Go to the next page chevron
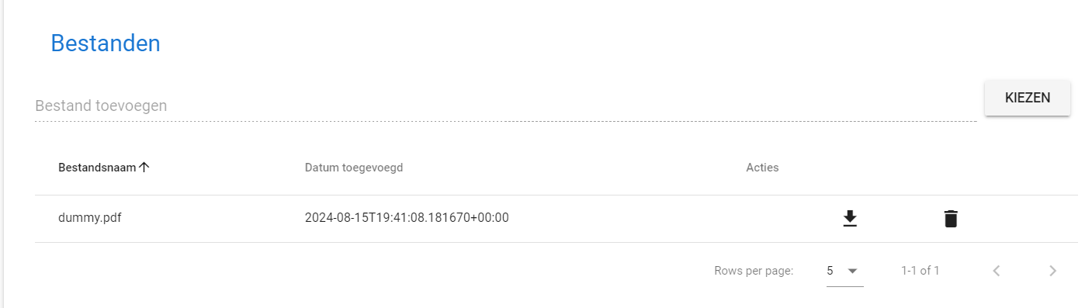The height and width of the screenshot is (308, 1092). coord(1052,271)
